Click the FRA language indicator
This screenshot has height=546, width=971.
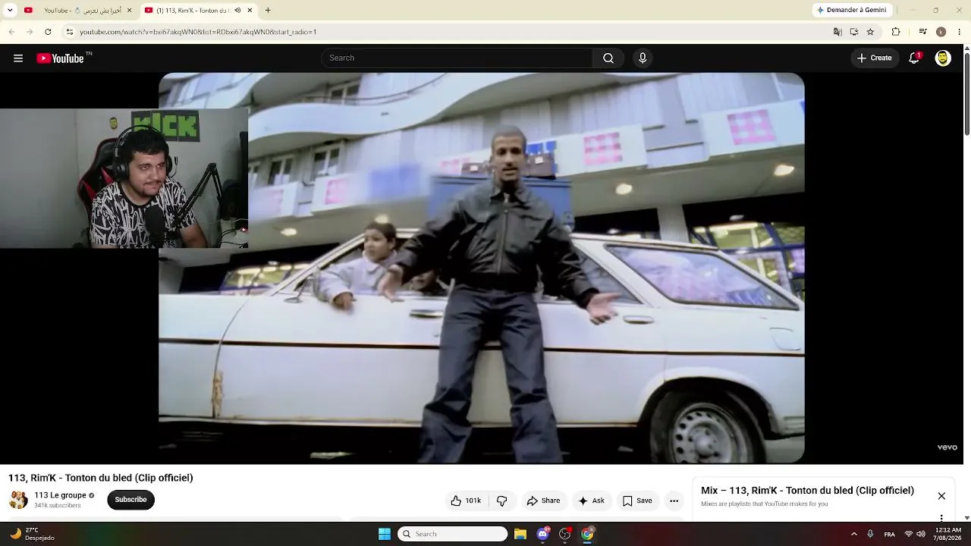[890, 534]
